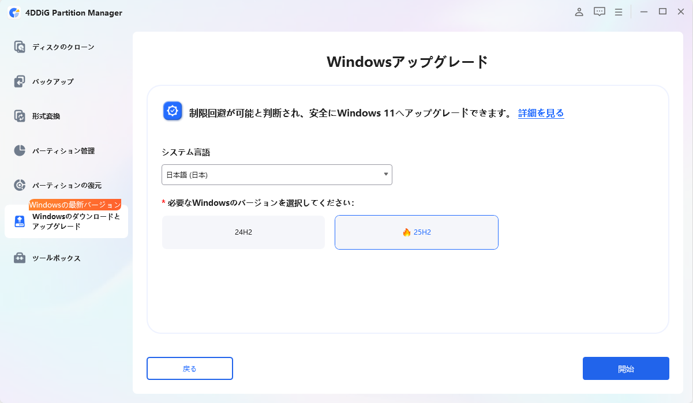The height and width of the screenshot is (403, 693).
Task: Open the user account icon
Action: click(579, 12)
